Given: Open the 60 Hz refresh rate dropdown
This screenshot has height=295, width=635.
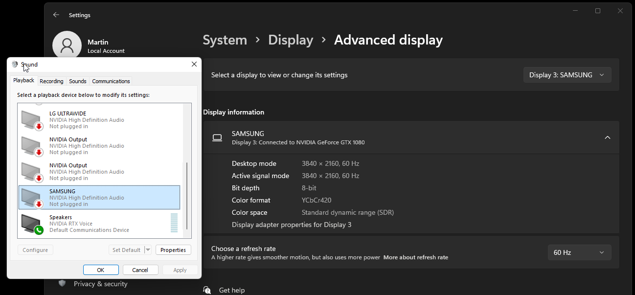Looking at the screenshot, I should tap(580, 252).
